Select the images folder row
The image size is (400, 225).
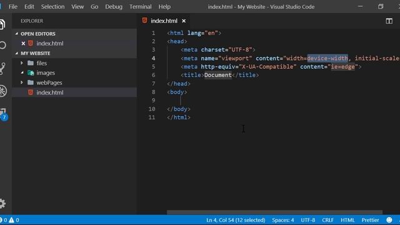pyautogui.click(x=74, y=72)
